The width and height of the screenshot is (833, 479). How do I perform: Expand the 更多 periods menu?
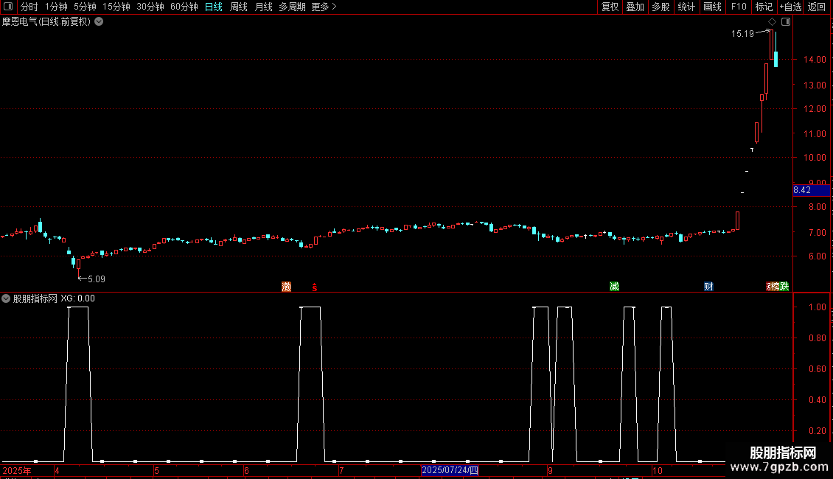324,7
